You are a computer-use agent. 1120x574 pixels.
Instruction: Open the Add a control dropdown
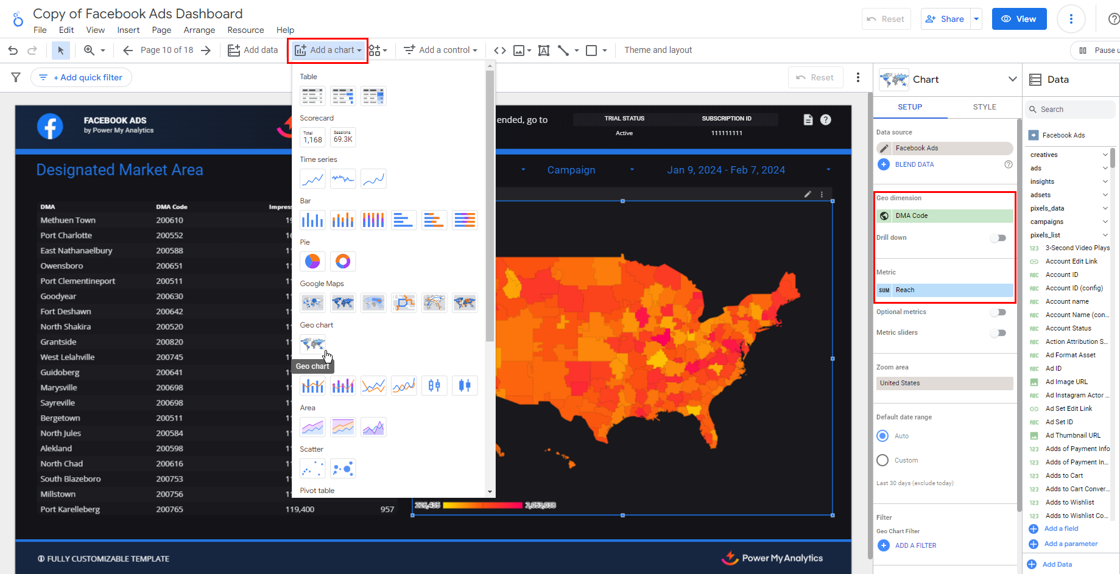[441, 51]
